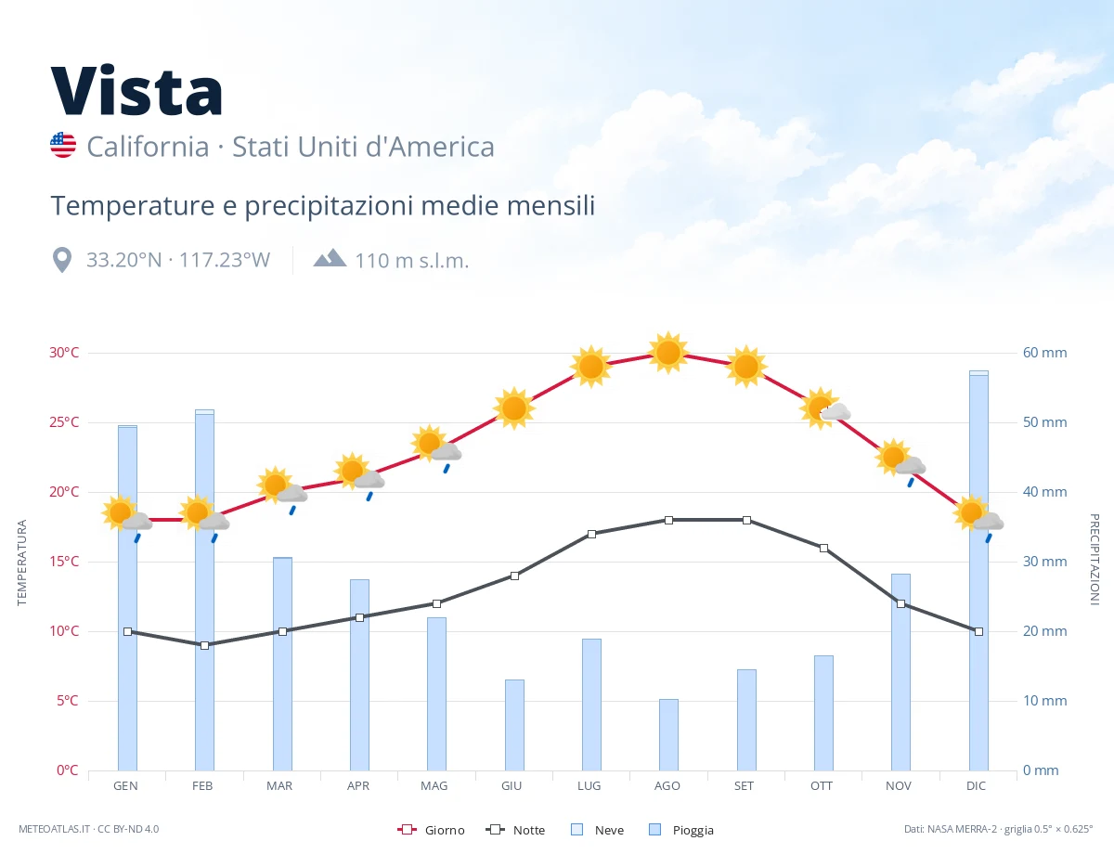Click the night temperature point for DIC
Viewport: 1114px width, 854px height.
coord(978,631)
